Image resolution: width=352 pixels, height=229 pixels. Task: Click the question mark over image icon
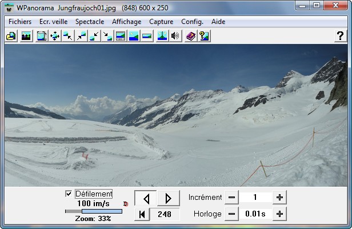204,36
